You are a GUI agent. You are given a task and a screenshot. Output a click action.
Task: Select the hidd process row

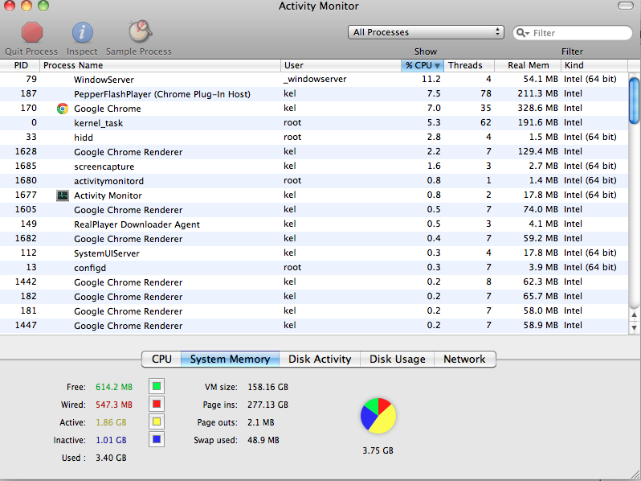314,137
